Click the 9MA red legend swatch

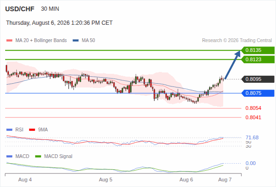32,130
